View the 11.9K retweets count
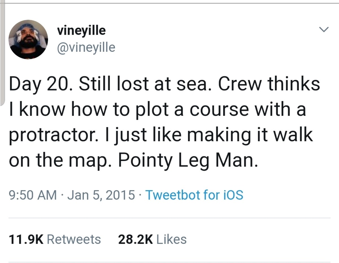This screenshot has width=339, height=263. 26,239
